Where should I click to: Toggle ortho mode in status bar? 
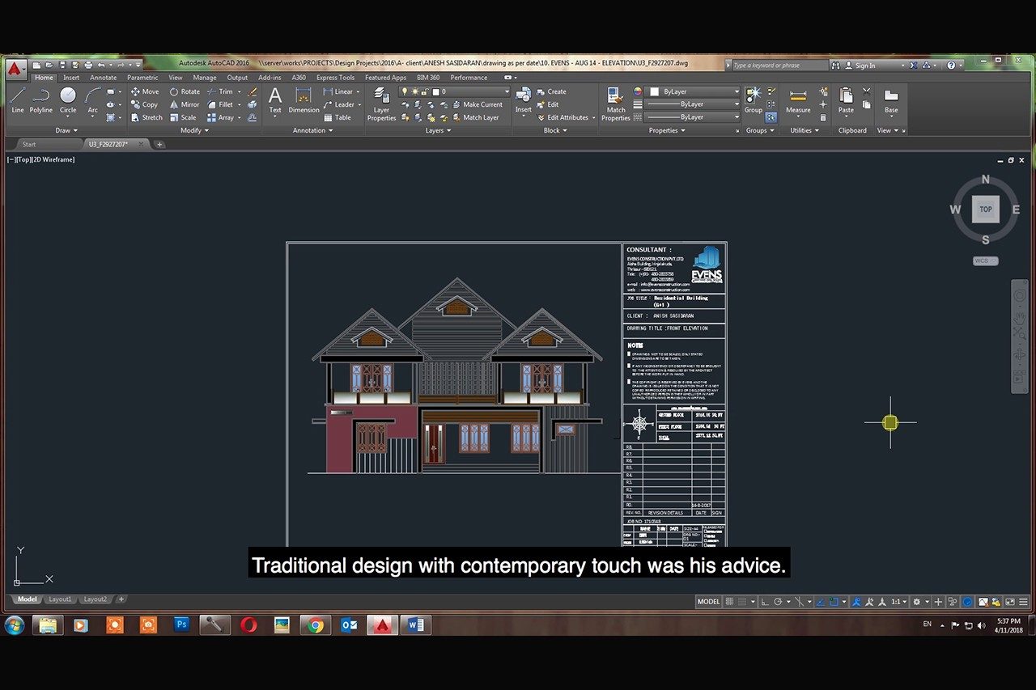click(765, 602)
